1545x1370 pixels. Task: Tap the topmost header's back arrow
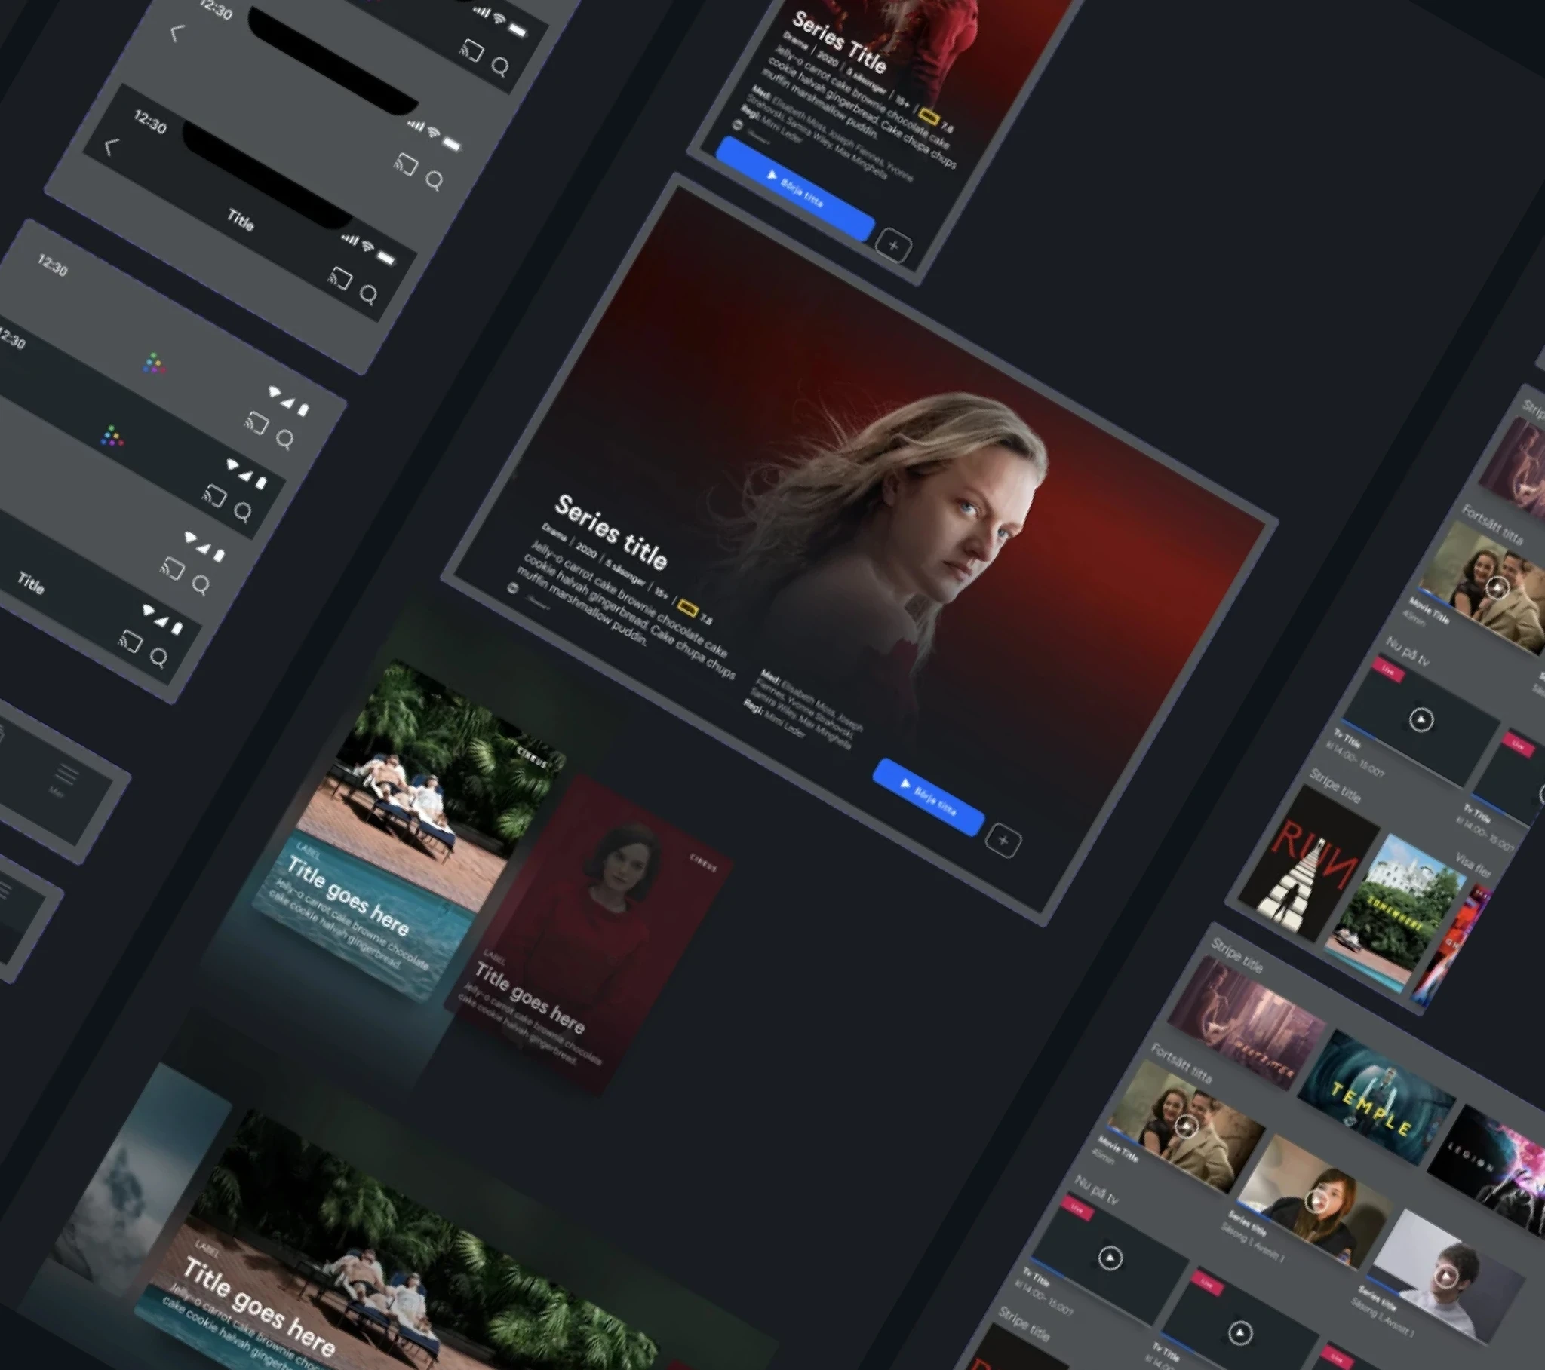177,34
